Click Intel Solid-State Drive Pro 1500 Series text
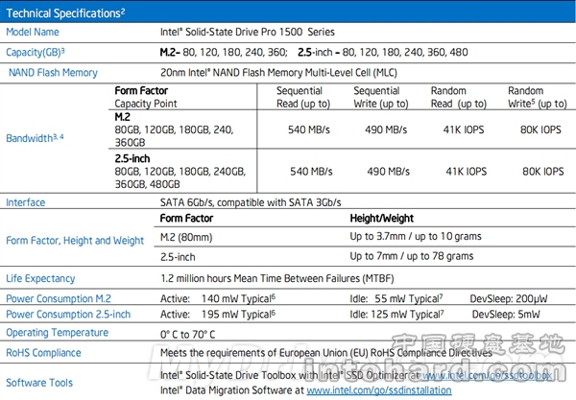The image size is (576, 400). point(248,32)
